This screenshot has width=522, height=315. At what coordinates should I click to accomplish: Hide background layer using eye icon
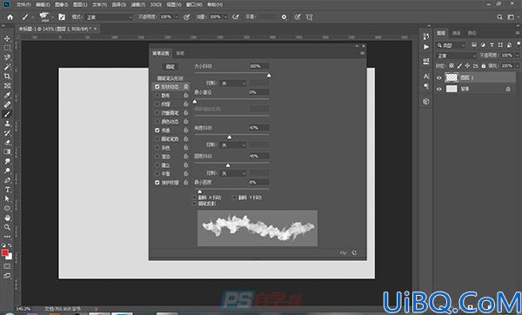[439, 89]
